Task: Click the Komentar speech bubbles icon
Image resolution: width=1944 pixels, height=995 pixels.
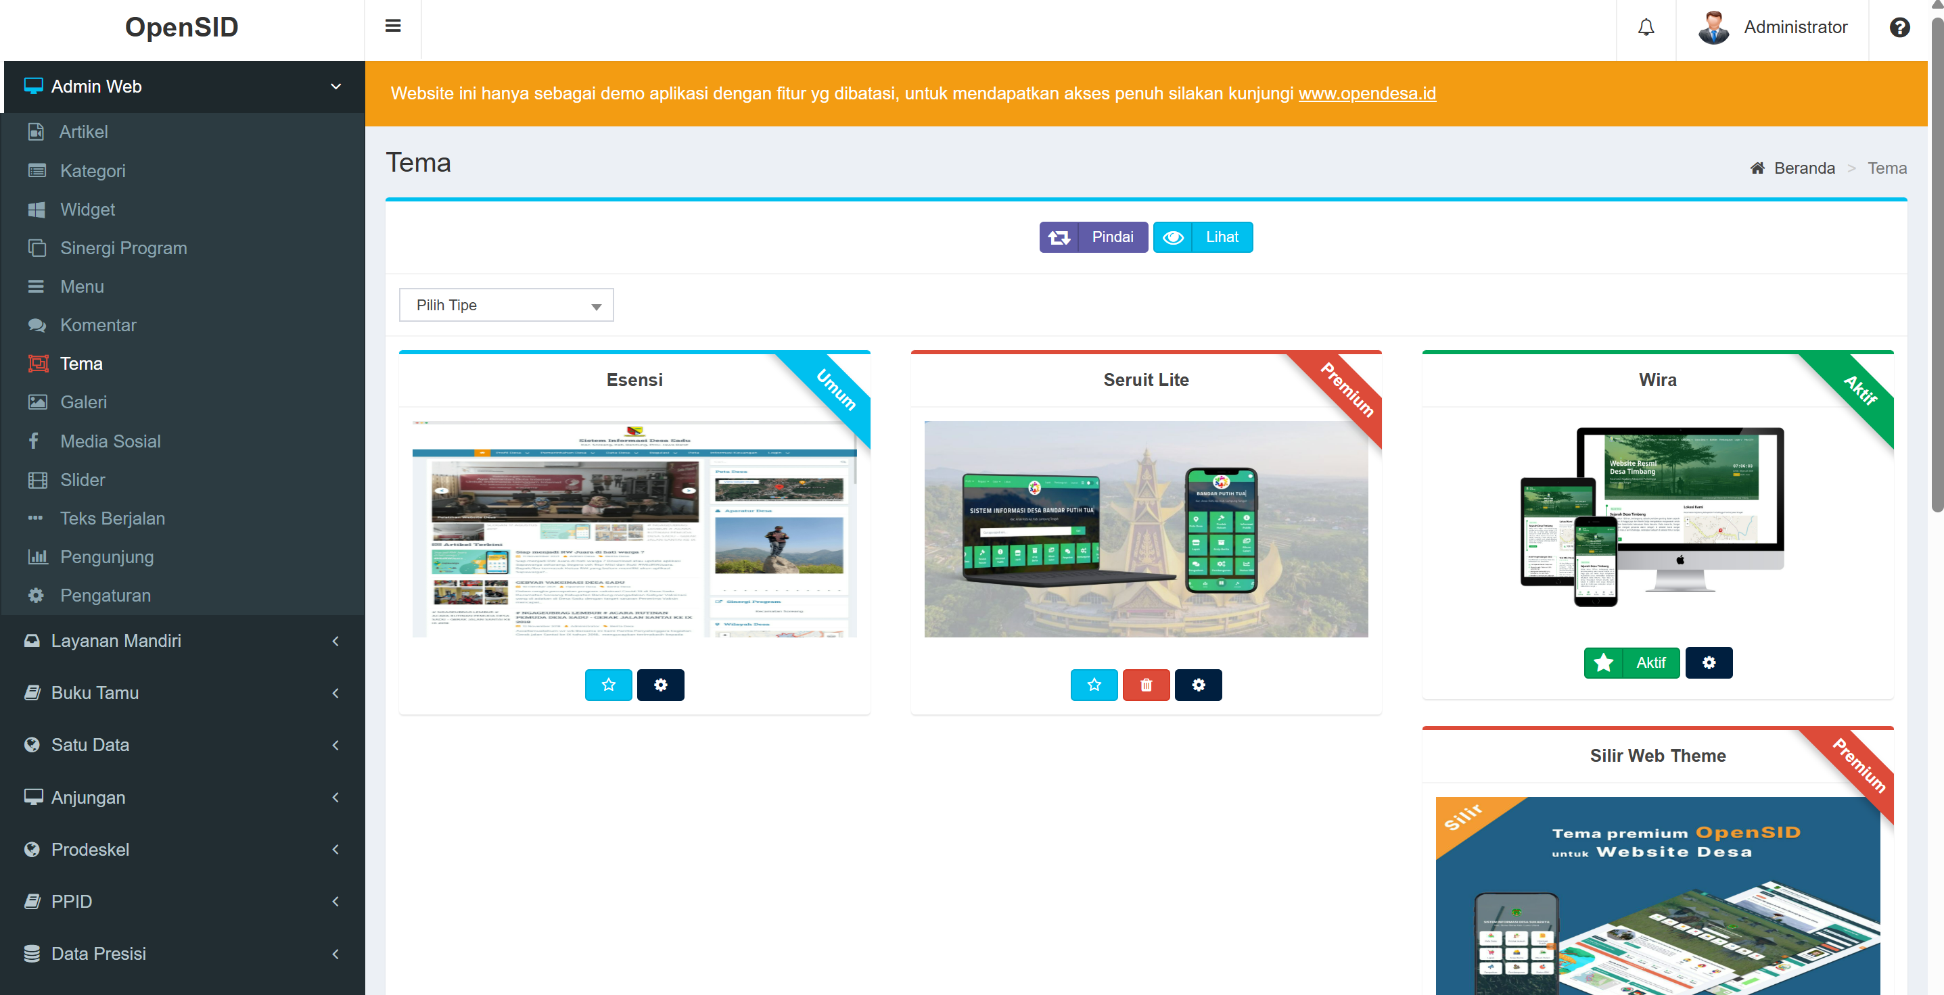Action: (37, 325)
